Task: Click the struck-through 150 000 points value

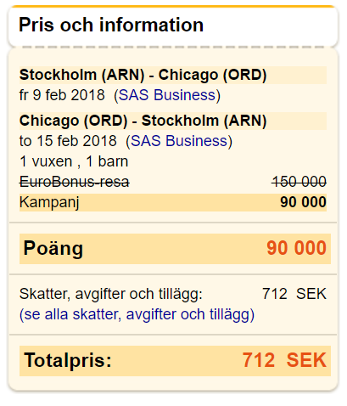Action: [299, 182]
